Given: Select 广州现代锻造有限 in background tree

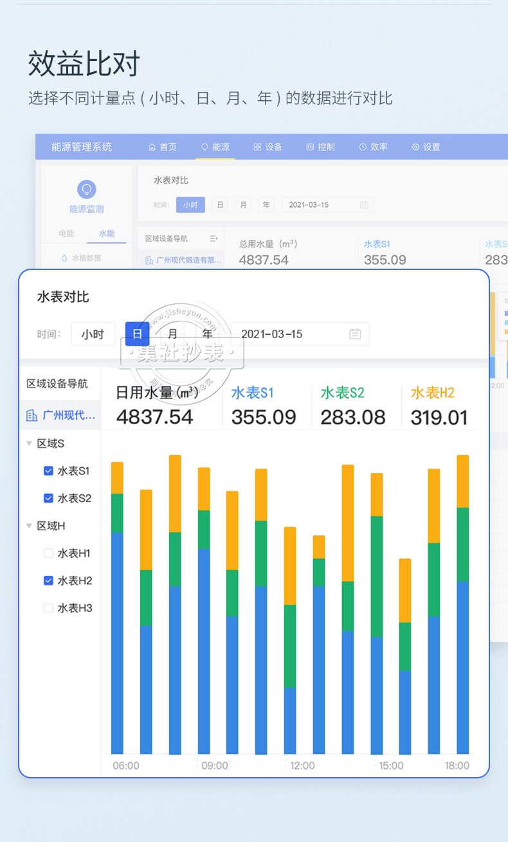Looking at the screenshot, I should [x=183, y=260].
